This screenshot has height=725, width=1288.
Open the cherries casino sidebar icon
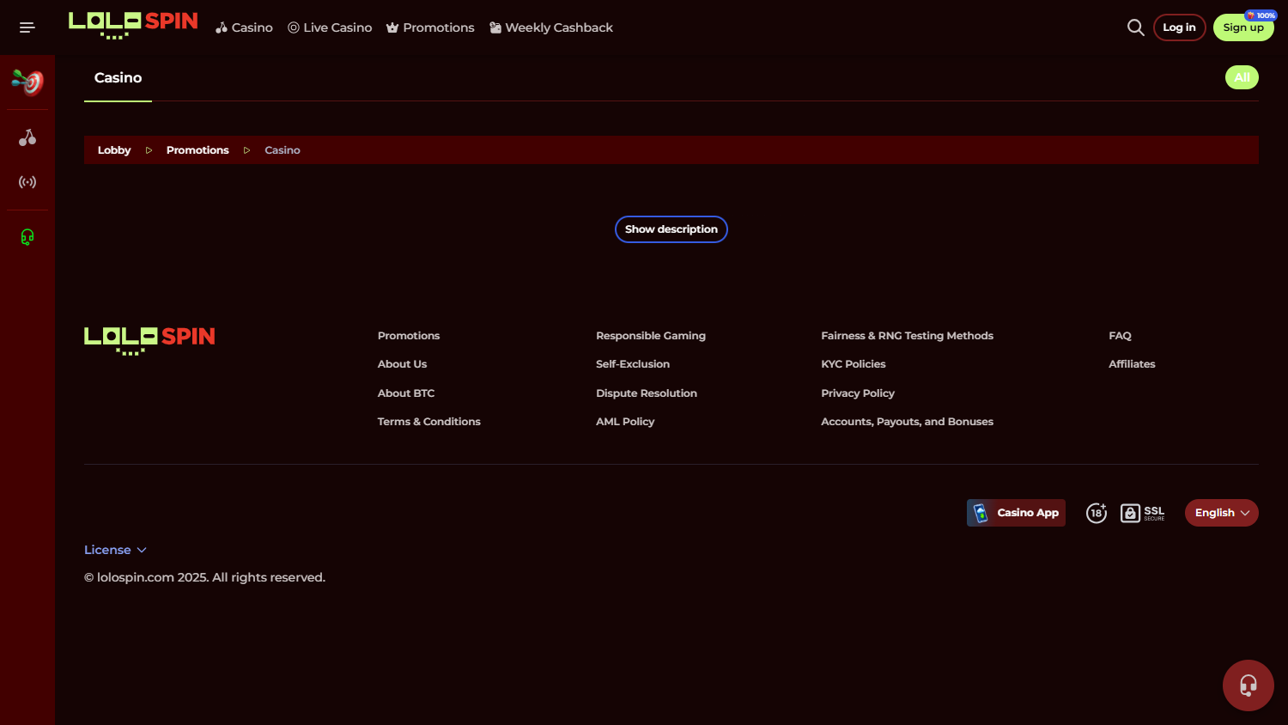pos(27,137)
